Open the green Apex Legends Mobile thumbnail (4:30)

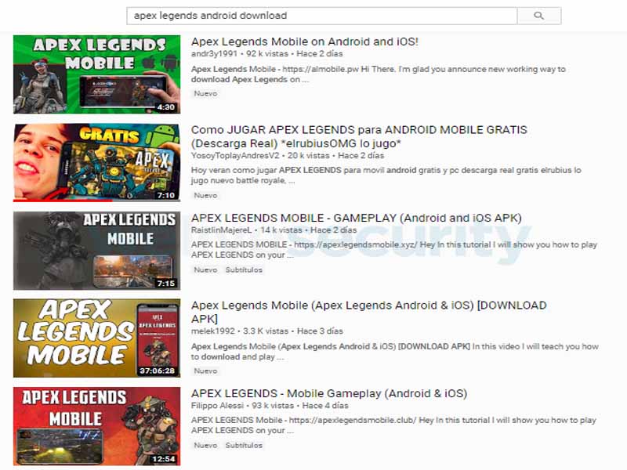pos(96,74)
